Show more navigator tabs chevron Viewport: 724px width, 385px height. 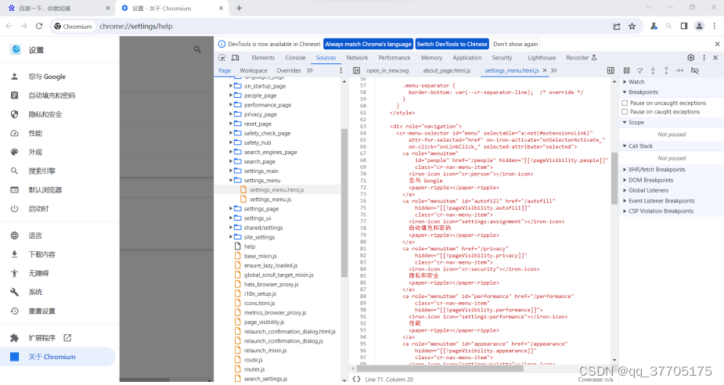[310, 70]
